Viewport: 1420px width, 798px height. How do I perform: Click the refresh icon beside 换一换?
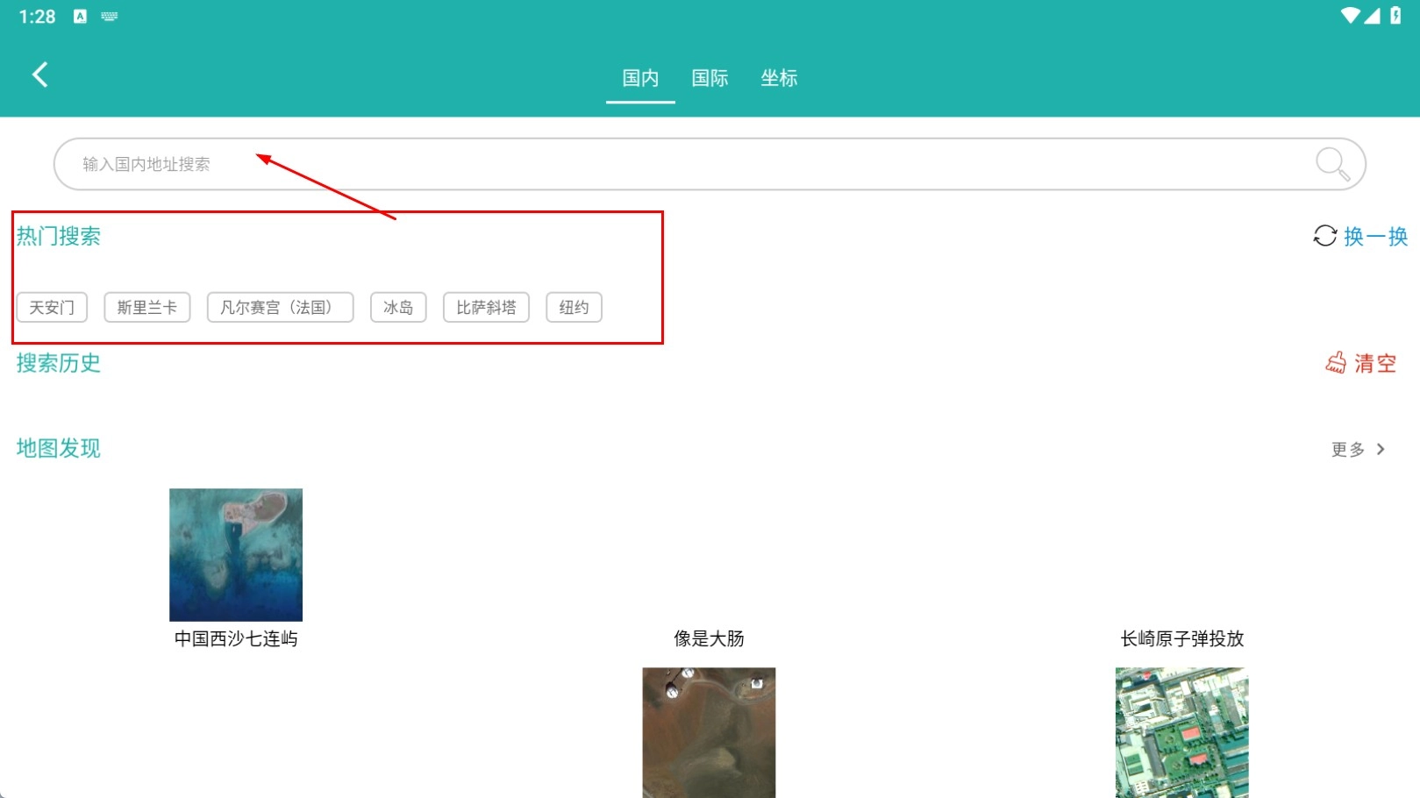pyautogui.click(x=1324, y=236)
